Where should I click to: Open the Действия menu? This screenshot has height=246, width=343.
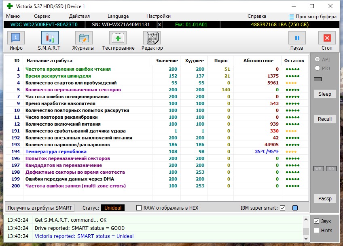(x=79, y=16)
